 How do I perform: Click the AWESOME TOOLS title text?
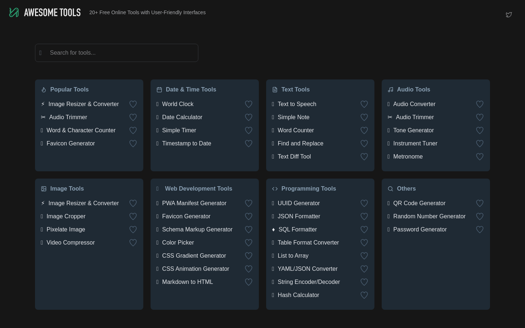[x=52, y=12]
